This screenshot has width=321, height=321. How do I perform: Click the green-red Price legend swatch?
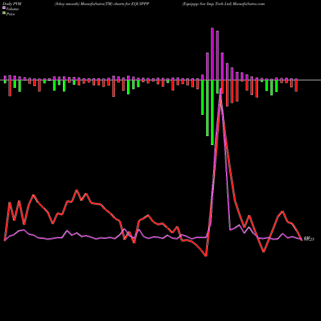click(4, 13)
